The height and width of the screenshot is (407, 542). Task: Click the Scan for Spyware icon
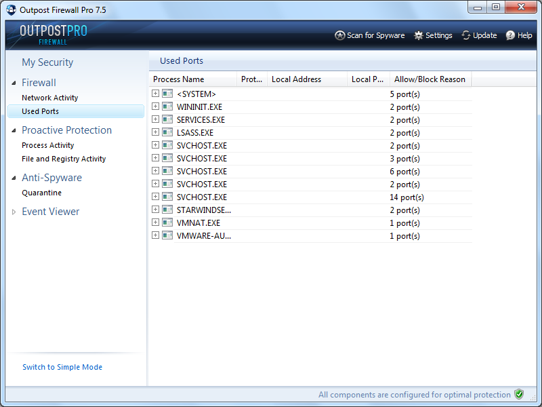tap(340, 35)
